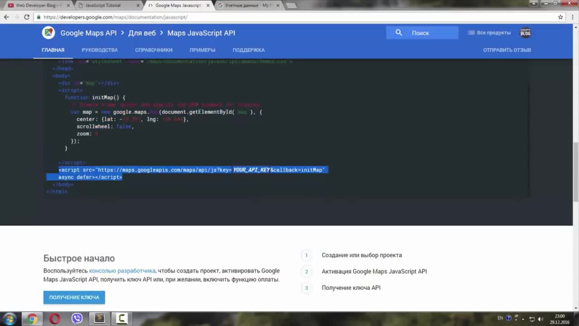Open the Примеры tab
This screenshot has width=579, height=326.
pos(202,50)
